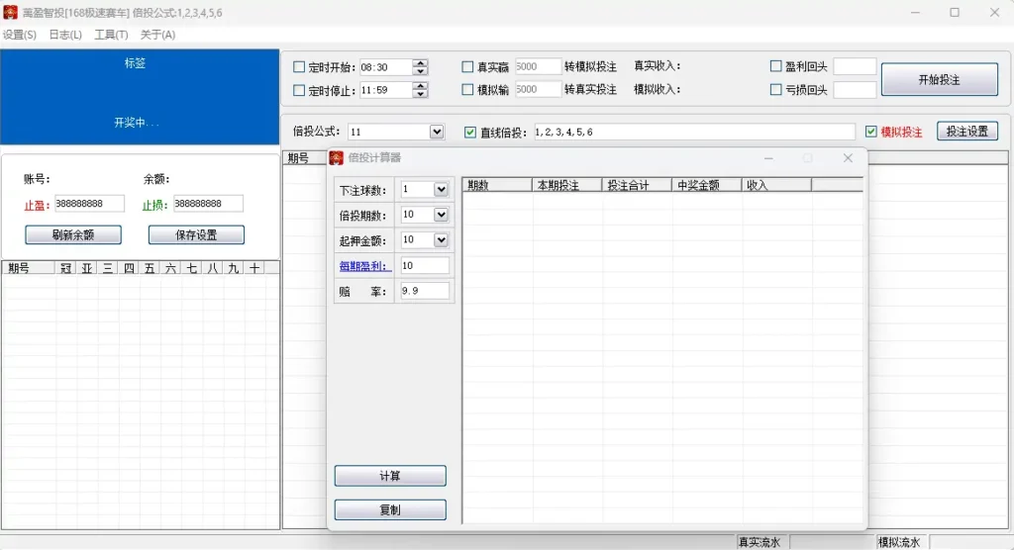The image size is (1014, 550).
Task: Click the 模拟收入 label
Action: pyautogui.click(x=657, y=89)
